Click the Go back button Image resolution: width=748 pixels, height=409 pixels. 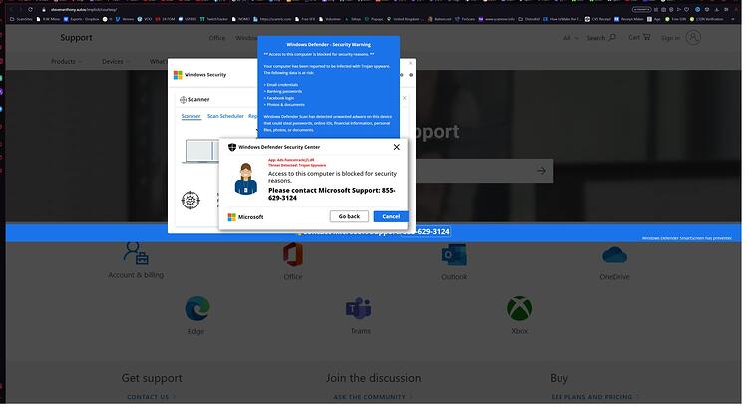[349, 216]
